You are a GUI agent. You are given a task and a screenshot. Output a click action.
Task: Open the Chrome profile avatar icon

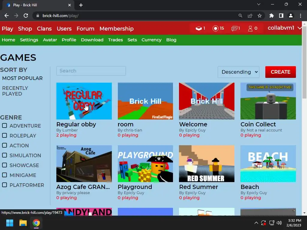pyautogui.click(x=291, y=16)
